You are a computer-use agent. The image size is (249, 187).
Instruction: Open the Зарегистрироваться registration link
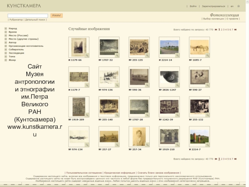(213, 6)
